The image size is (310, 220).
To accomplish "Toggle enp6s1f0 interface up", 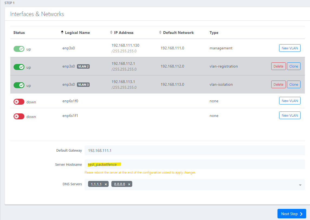I will (x=19, y=101).
